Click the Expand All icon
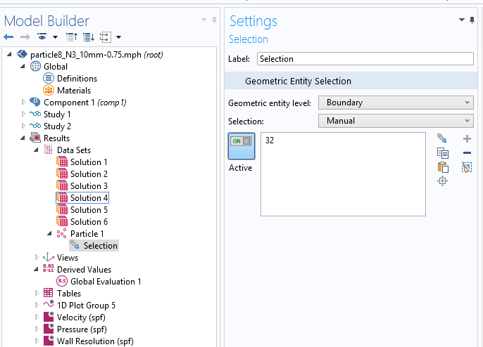The height and width of the screenshot is (347, 483). pos(88,37)
